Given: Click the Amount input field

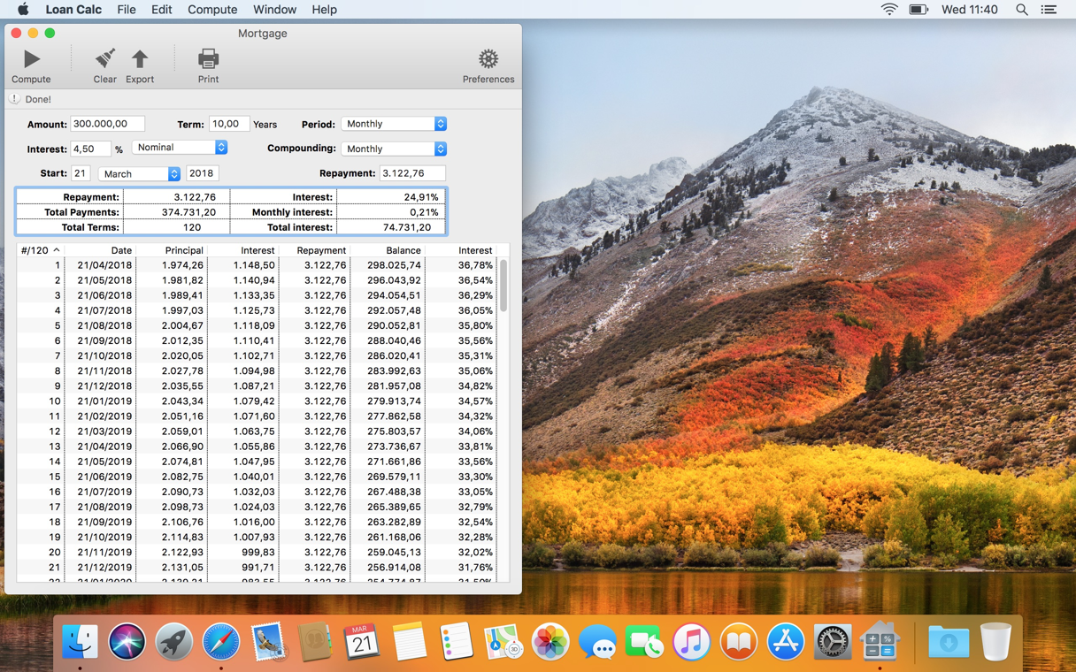Looking at the screenshot, I should [x=107, y=124].
